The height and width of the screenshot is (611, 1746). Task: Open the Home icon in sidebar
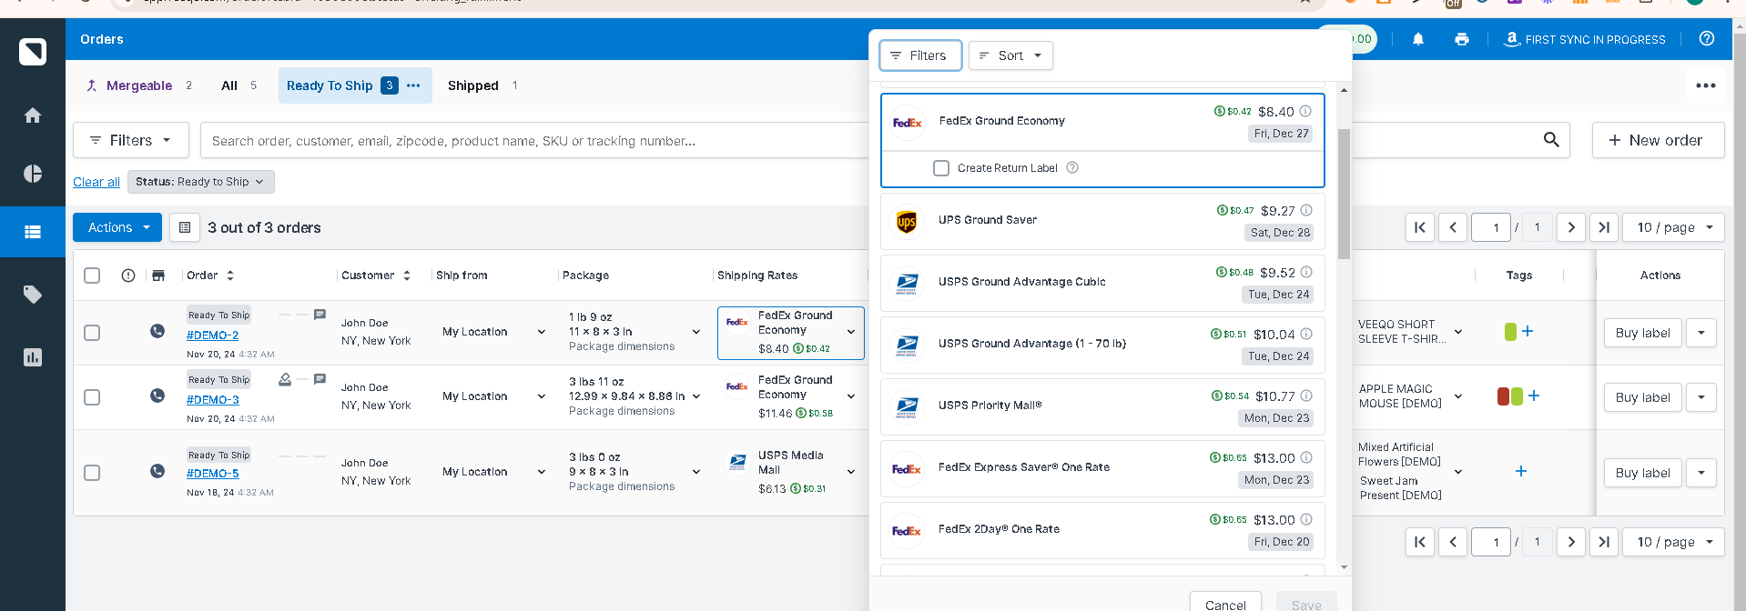[x=33, y=115]
